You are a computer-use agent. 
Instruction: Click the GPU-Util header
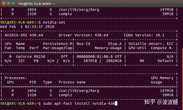[x=137, y=48]
